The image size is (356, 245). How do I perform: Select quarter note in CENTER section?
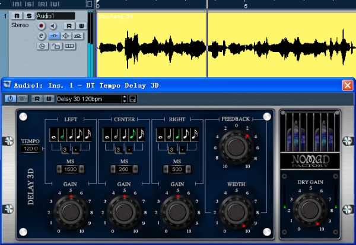[124, 135]
